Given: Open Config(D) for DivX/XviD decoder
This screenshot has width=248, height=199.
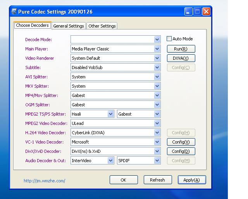Looking at the screenshot, I should tap(181, 151).
